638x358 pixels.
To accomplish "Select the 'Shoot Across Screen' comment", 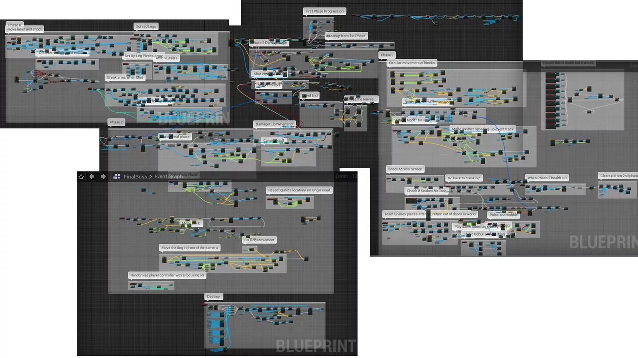I will (405, 169).
